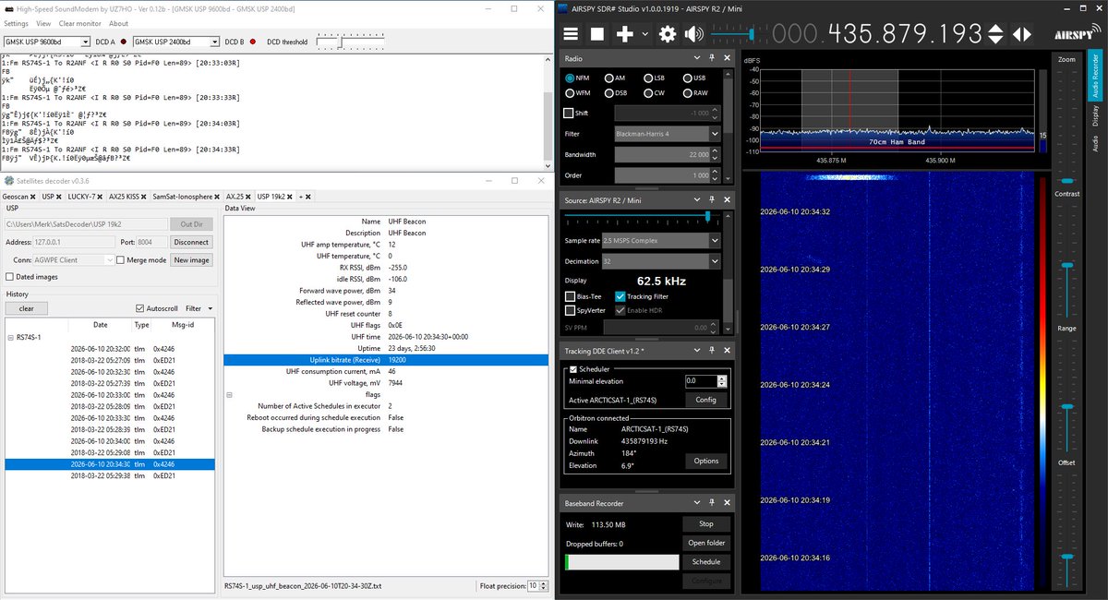Viewport: 1108px width, 600px height.
Task: Pin the Radio panel
Action: tap(711, 59)
